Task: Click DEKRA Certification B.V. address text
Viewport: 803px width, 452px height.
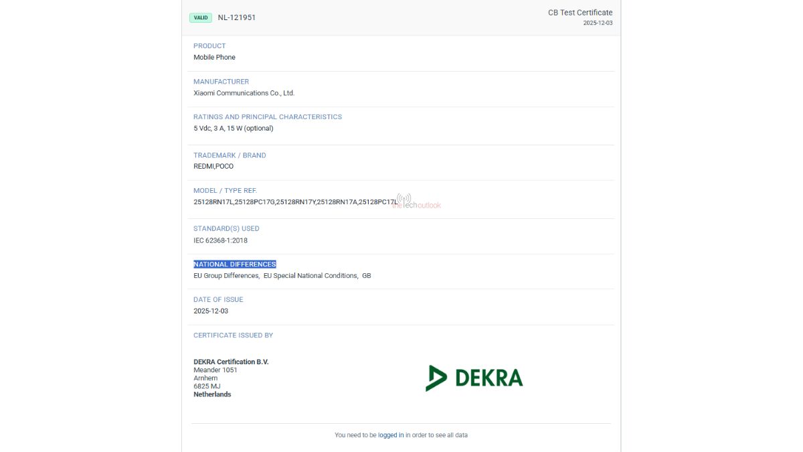Action: pyautogui.click(x=230, y=362)
